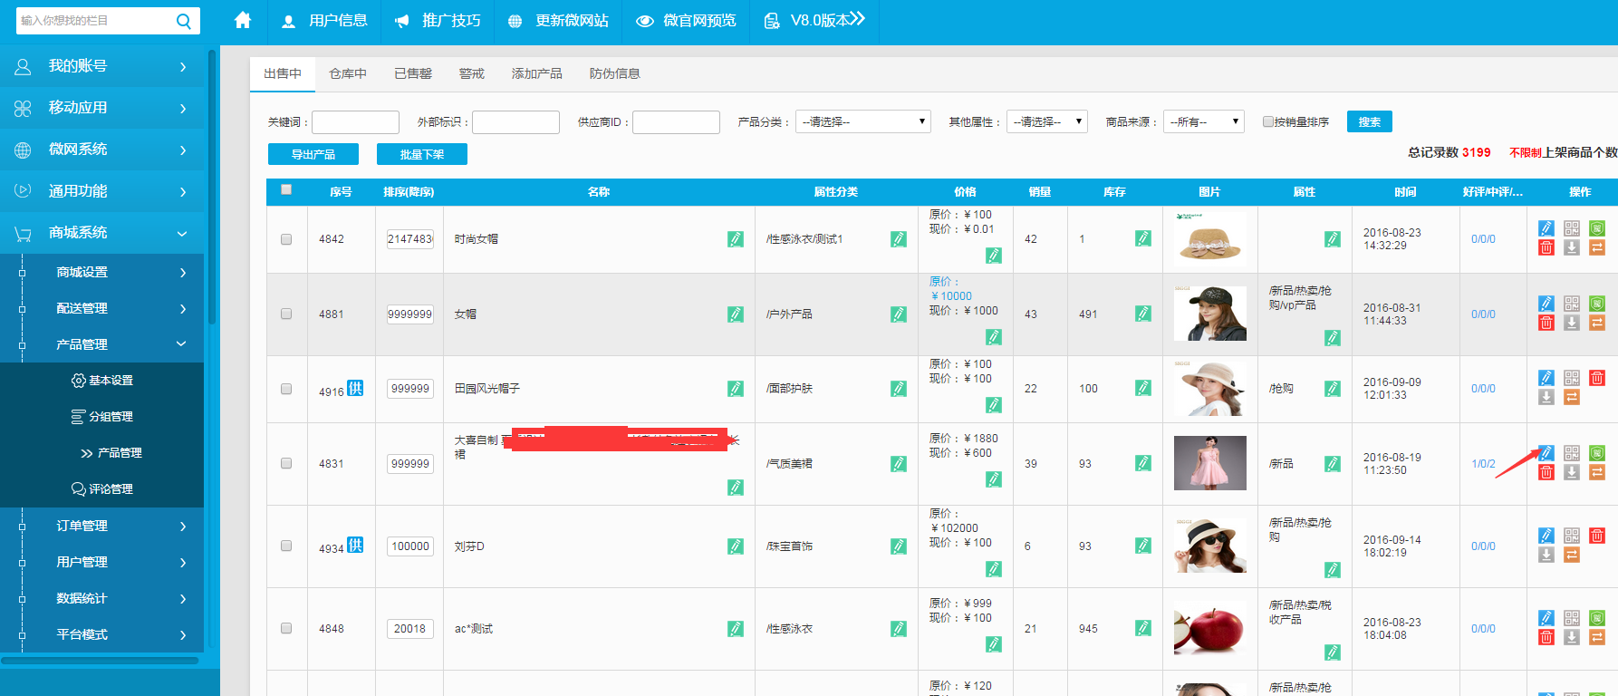Click the home icon in top bar

click(x=242, y=20)
